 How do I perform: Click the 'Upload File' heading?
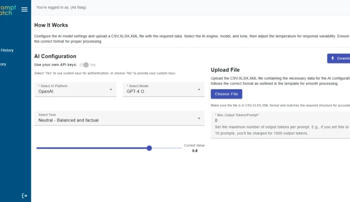click(x=225, y=70)
